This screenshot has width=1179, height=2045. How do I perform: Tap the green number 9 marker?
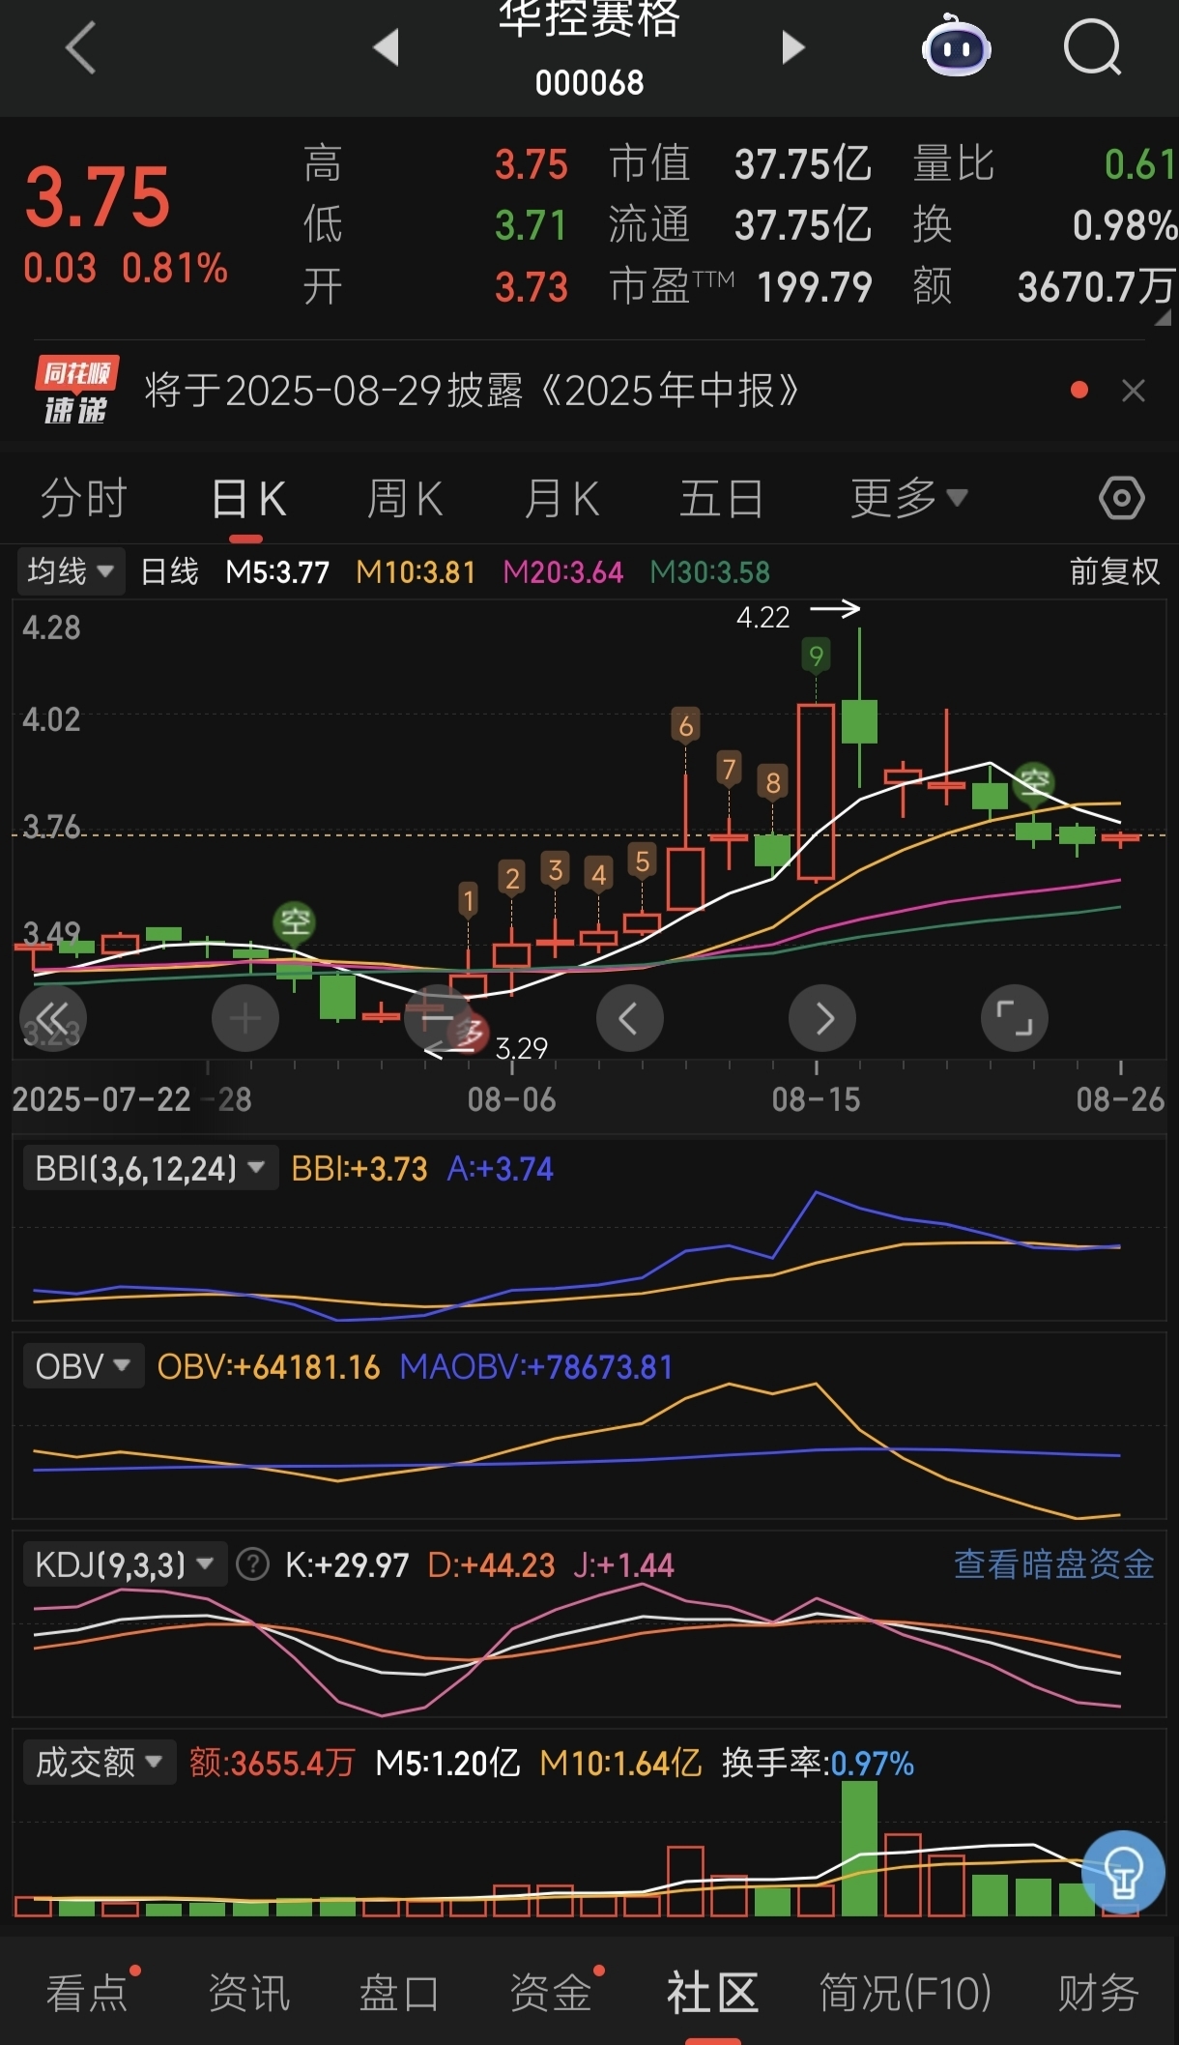pyautogui.click(x=817, y=657)
